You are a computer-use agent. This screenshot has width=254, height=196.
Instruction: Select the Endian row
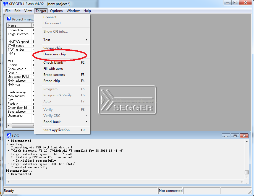(x=20, y=65)
